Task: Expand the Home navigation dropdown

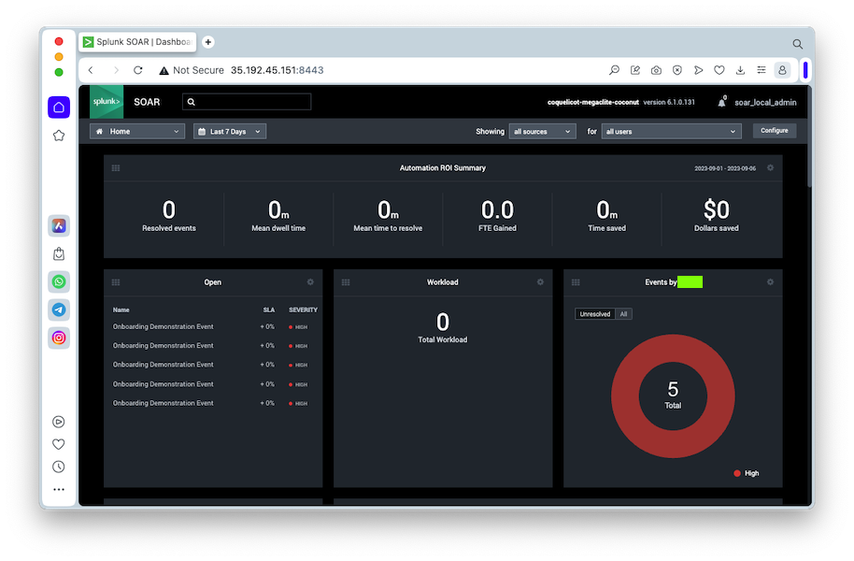Action: [137, 132]
